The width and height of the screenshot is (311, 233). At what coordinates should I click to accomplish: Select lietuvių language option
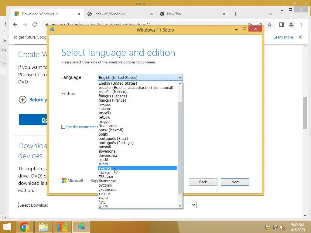(x=138, y=117)
